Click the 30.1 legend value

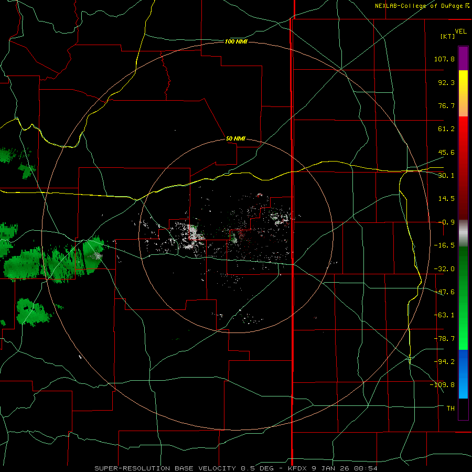click(446, 176)
